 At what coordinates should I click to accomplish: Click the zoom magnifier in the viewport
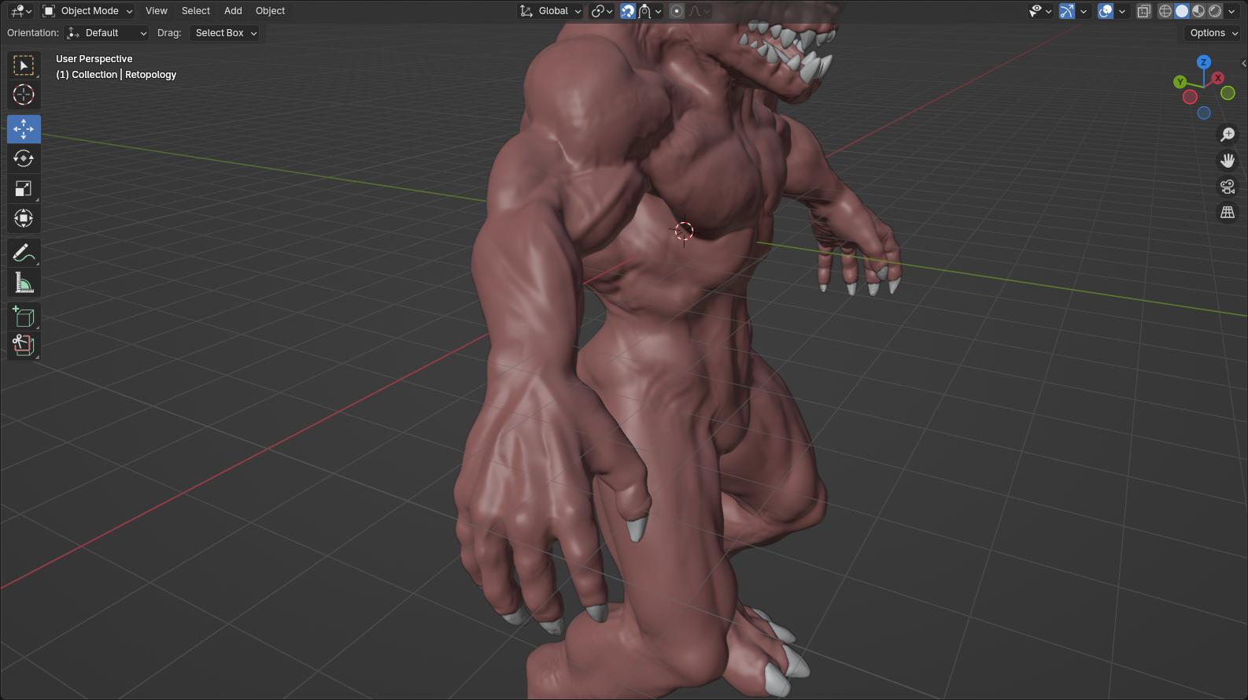[x=1228, y=135]
